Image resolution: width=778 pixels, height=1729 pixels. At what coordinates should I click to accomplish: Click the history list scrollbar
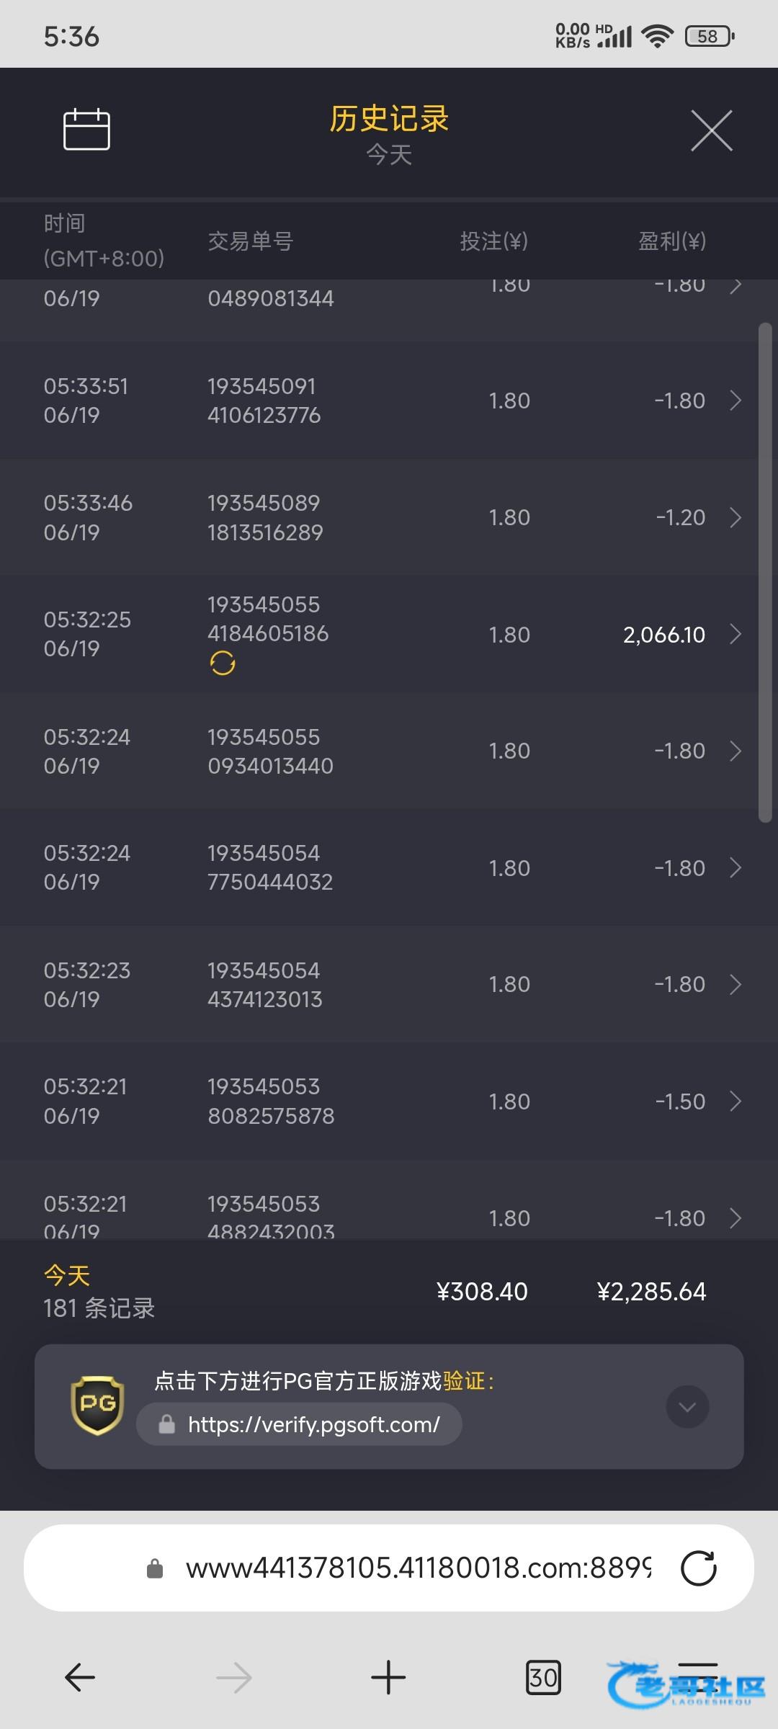tap(765, 573)
